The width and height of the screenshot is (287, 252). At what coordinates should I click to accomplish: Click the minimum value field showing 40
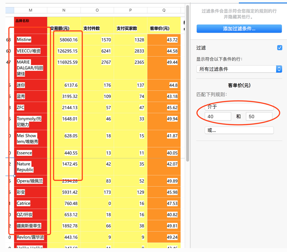click(x=218, y=117)
